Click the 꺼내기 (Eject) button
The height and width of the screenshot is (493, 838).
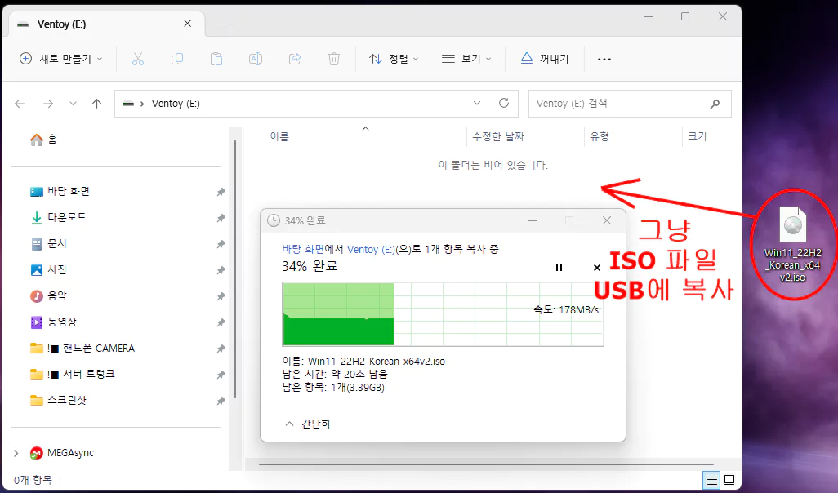point(545,59)
